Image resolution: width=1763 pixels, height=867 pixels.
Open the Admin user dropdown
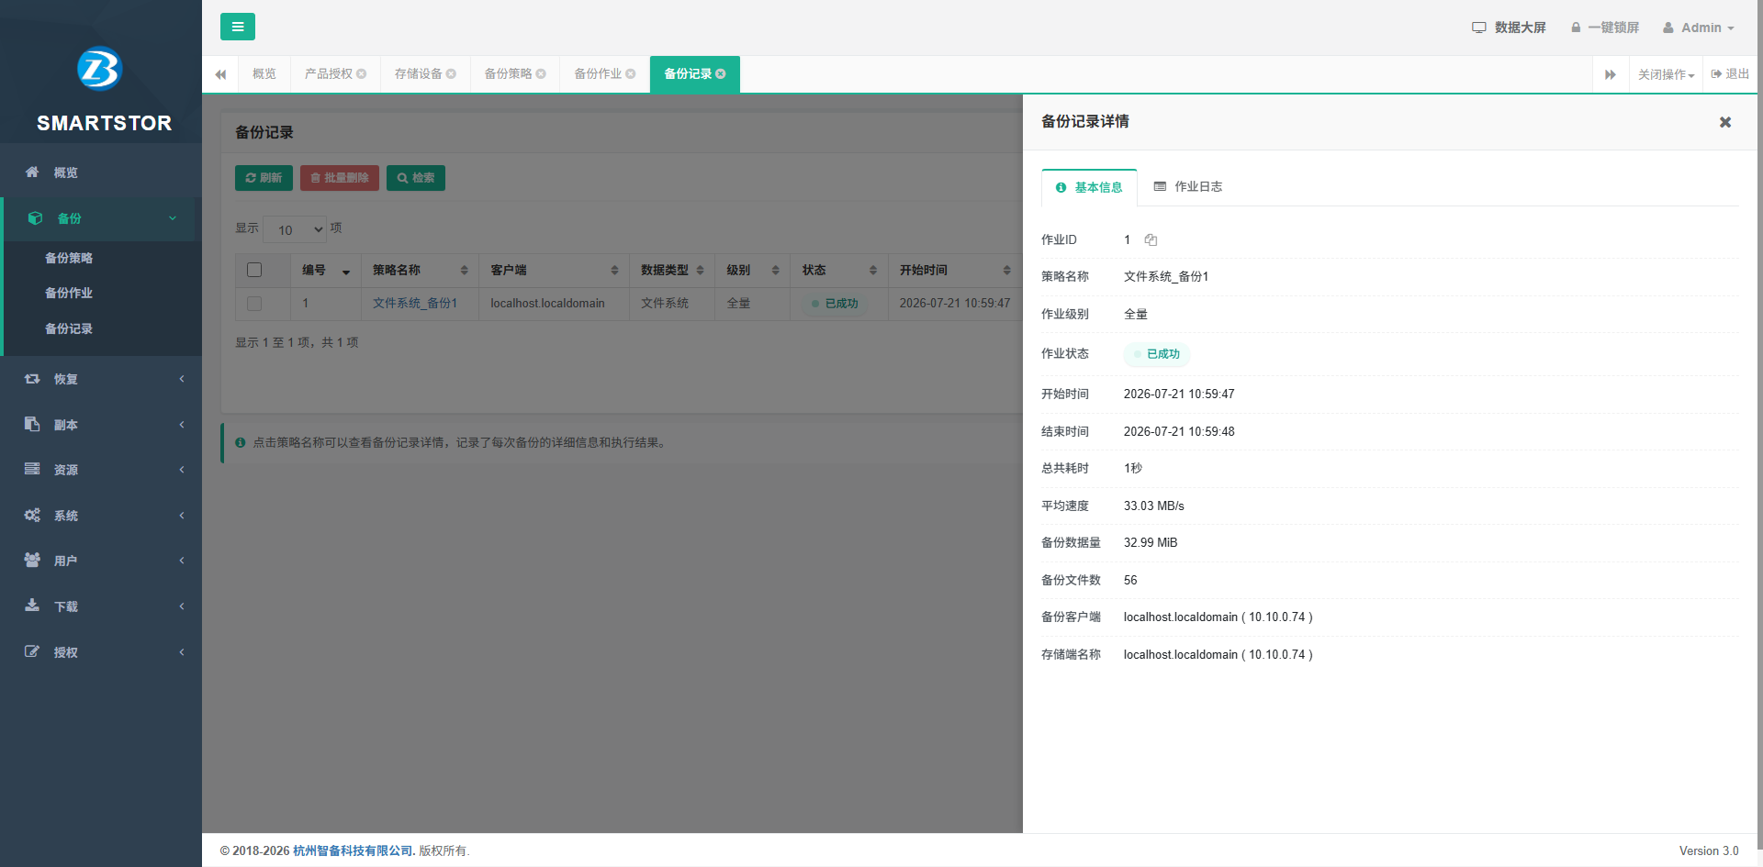click(x=1699, y=28)
